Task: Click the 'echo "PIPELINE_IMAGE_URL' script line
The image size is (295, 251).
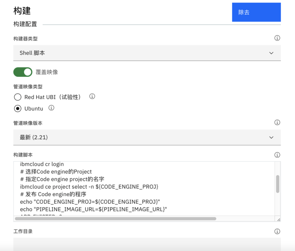Action: coord(94,209)
